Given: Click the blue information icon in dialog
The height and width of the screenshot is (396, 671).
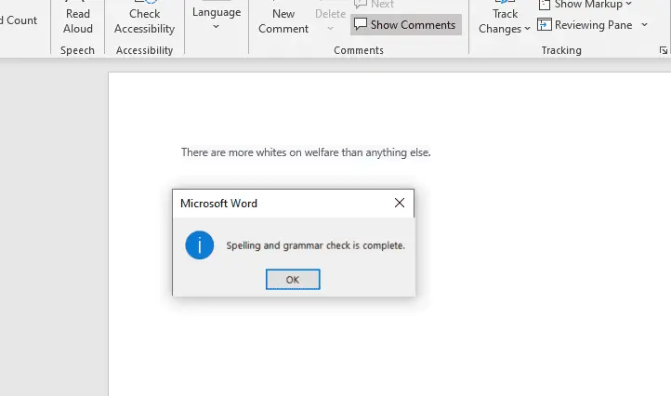Looking at the screenshot, I should point(199,246).
